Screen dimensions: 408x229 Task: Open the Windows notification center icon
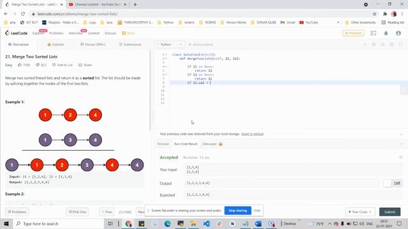[400, 223]
